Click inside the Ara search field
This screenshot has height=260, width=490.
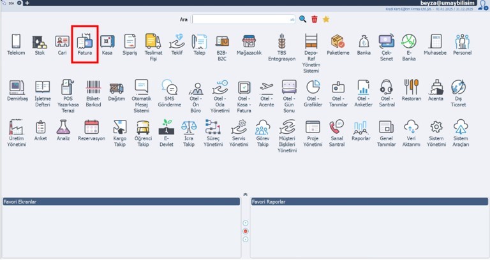(242, 20)
